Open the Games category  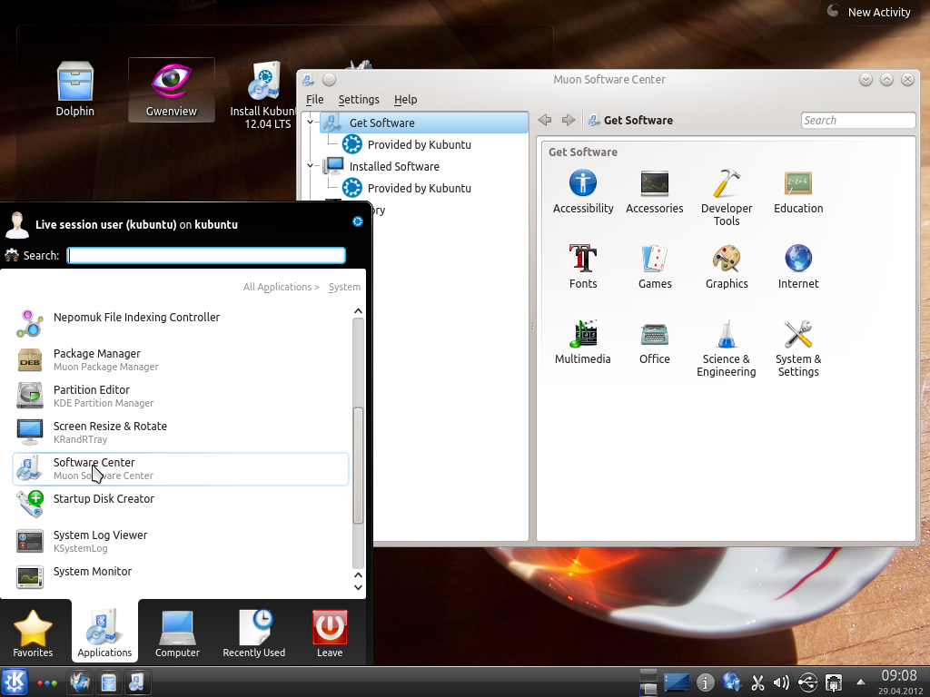point(655,267)
